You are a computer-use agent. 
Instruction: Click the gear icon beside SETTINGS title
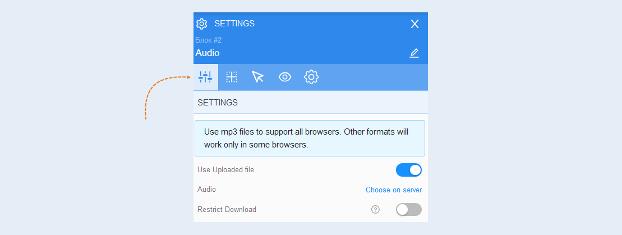point(202,24)
